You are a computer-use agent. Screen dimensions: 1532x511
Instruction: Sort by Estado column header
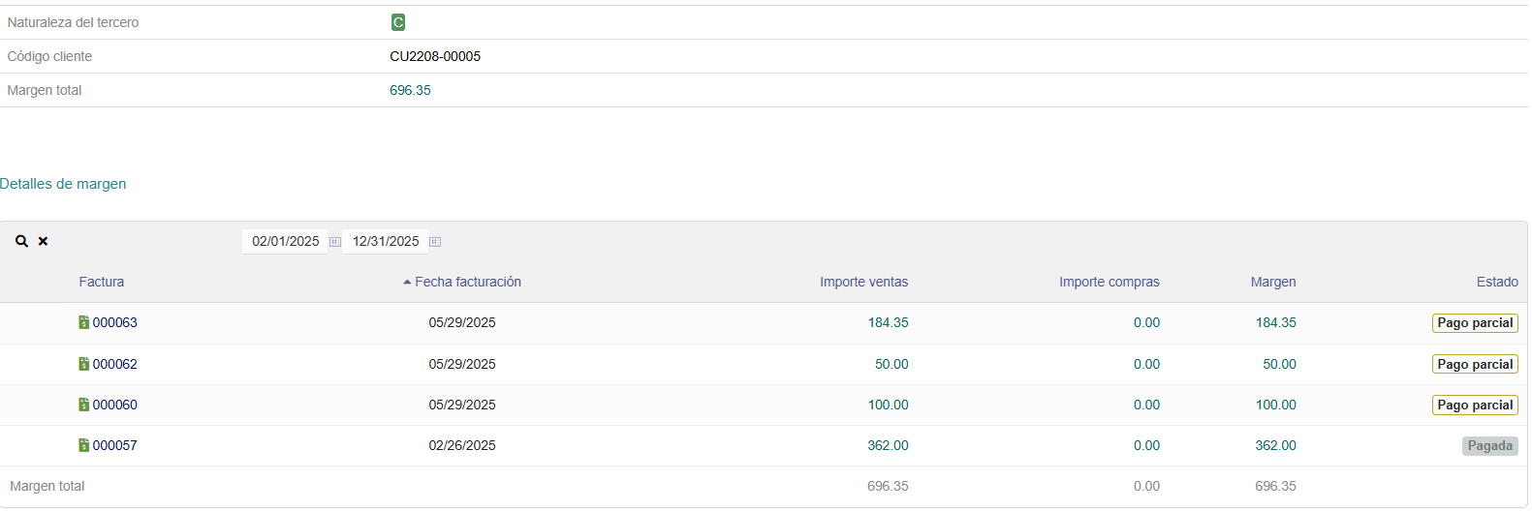1496,282
